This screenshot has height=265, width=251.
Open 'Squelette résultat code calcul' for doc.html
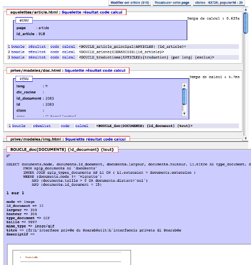95,71
